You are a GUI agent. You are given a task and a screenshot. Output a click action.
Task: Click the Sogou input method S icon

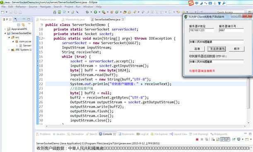click(x=191, y=3)
